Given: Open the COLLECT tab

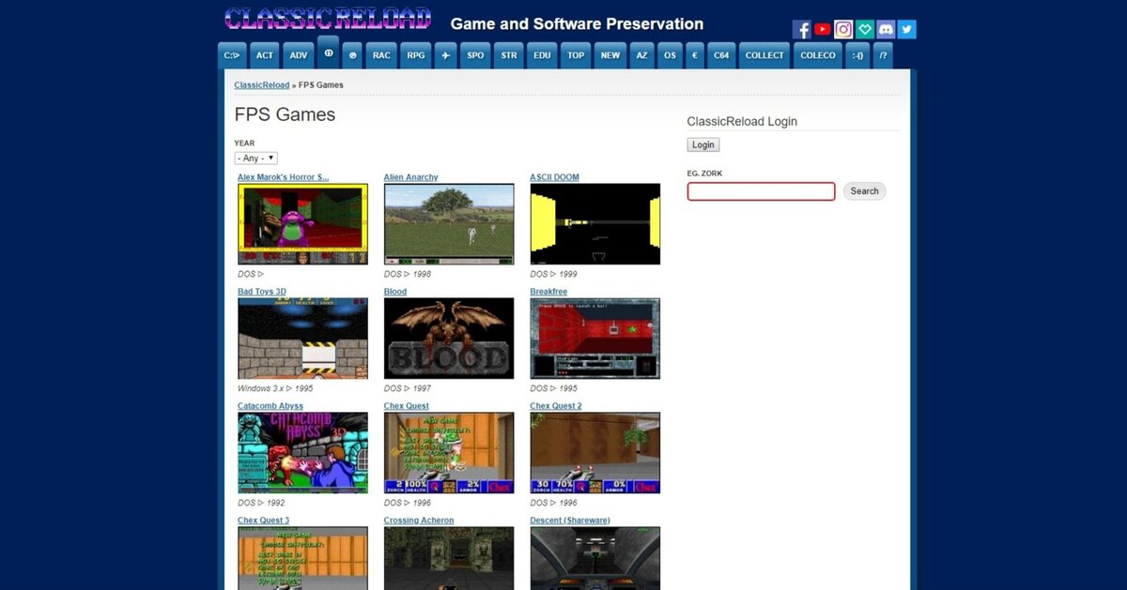Looking at the screenshot, I should tap(764, 55).
